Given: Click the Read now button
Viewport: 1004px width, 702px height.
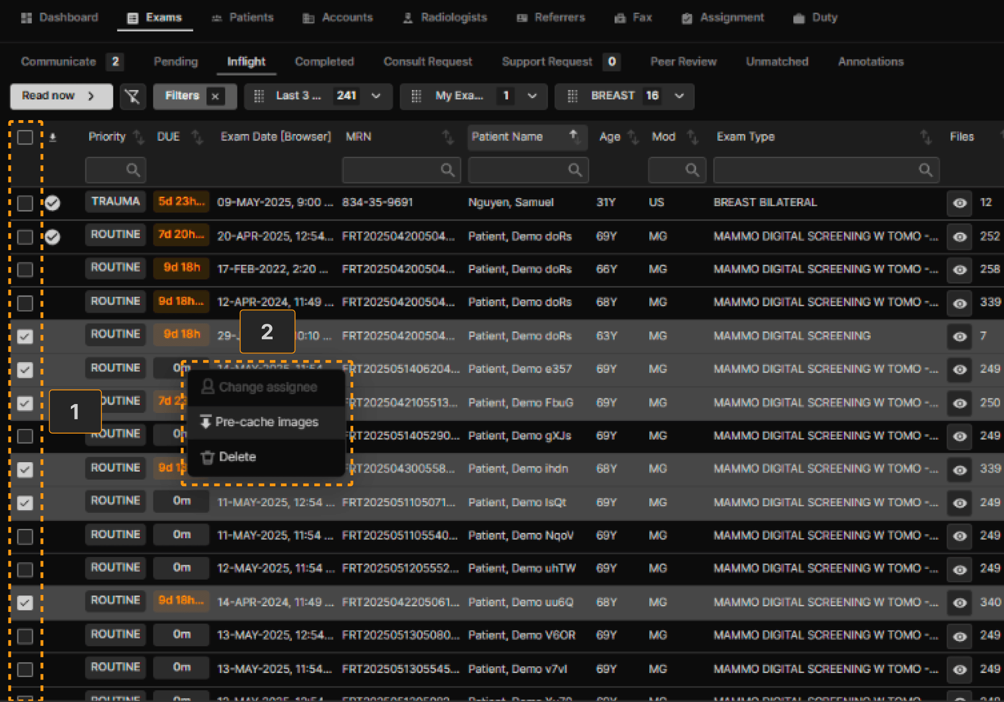Looking at the screenshot, I should 61,96.
